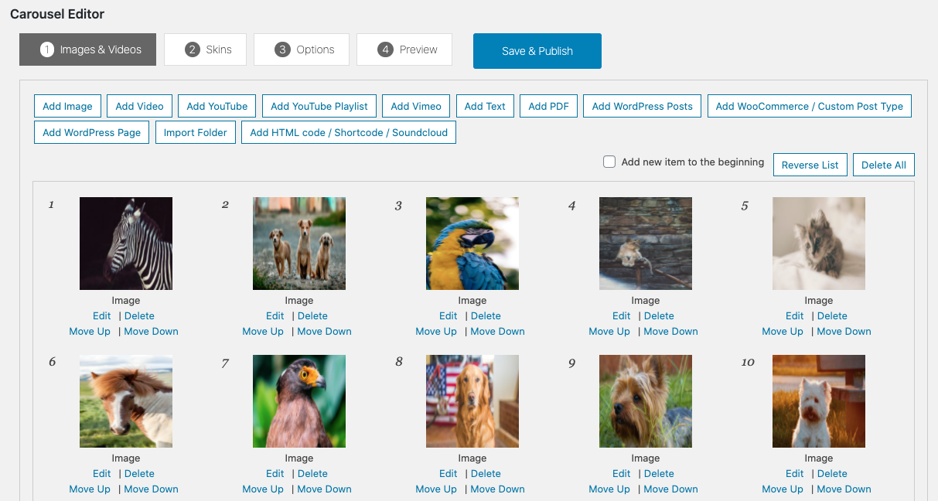Edit the kitten image in item 5
The height and width of the screenshot is (501, 938).
[x=794, y=316]
